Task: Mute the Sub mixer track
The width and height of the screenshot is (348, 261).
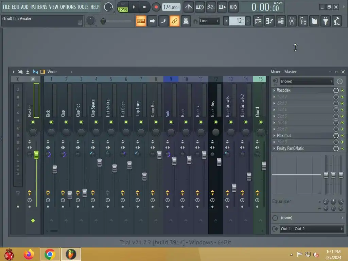Action: point(171,122)
